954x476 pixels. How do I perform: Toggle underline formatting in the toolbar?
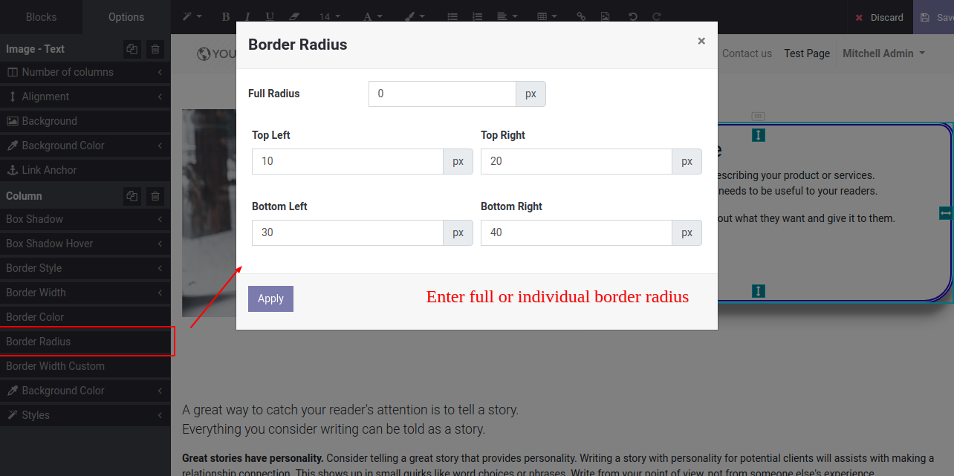click(x=269, y=16)
